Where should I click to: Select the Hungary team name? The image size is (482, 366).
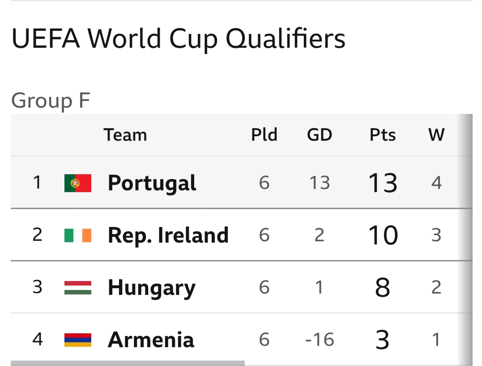[151, 287]
